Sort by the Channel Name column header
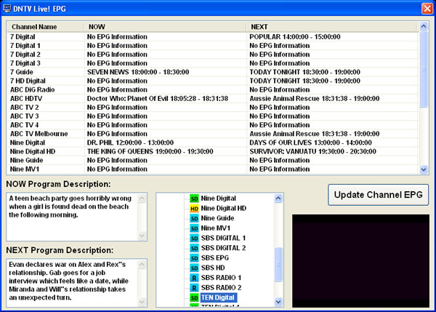 click(45, 27)
